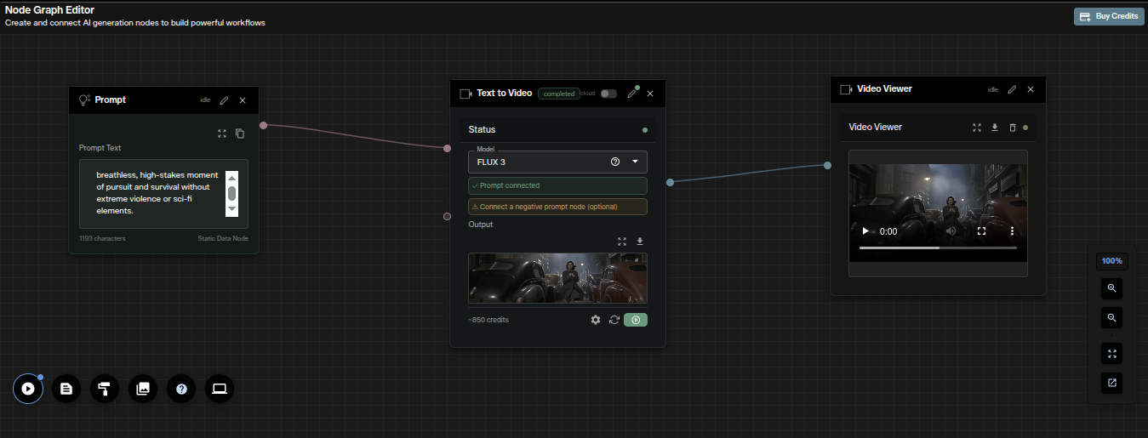Run the Text to Video node with green play button

636,320
